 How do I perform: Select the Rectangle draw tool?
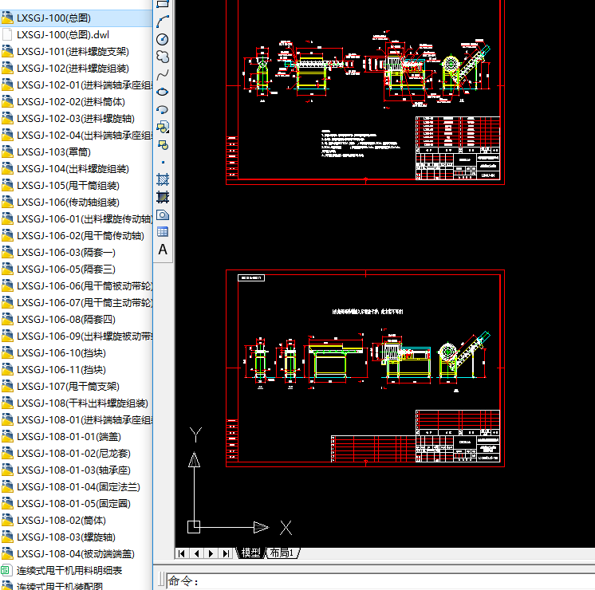tap(163, 4)
